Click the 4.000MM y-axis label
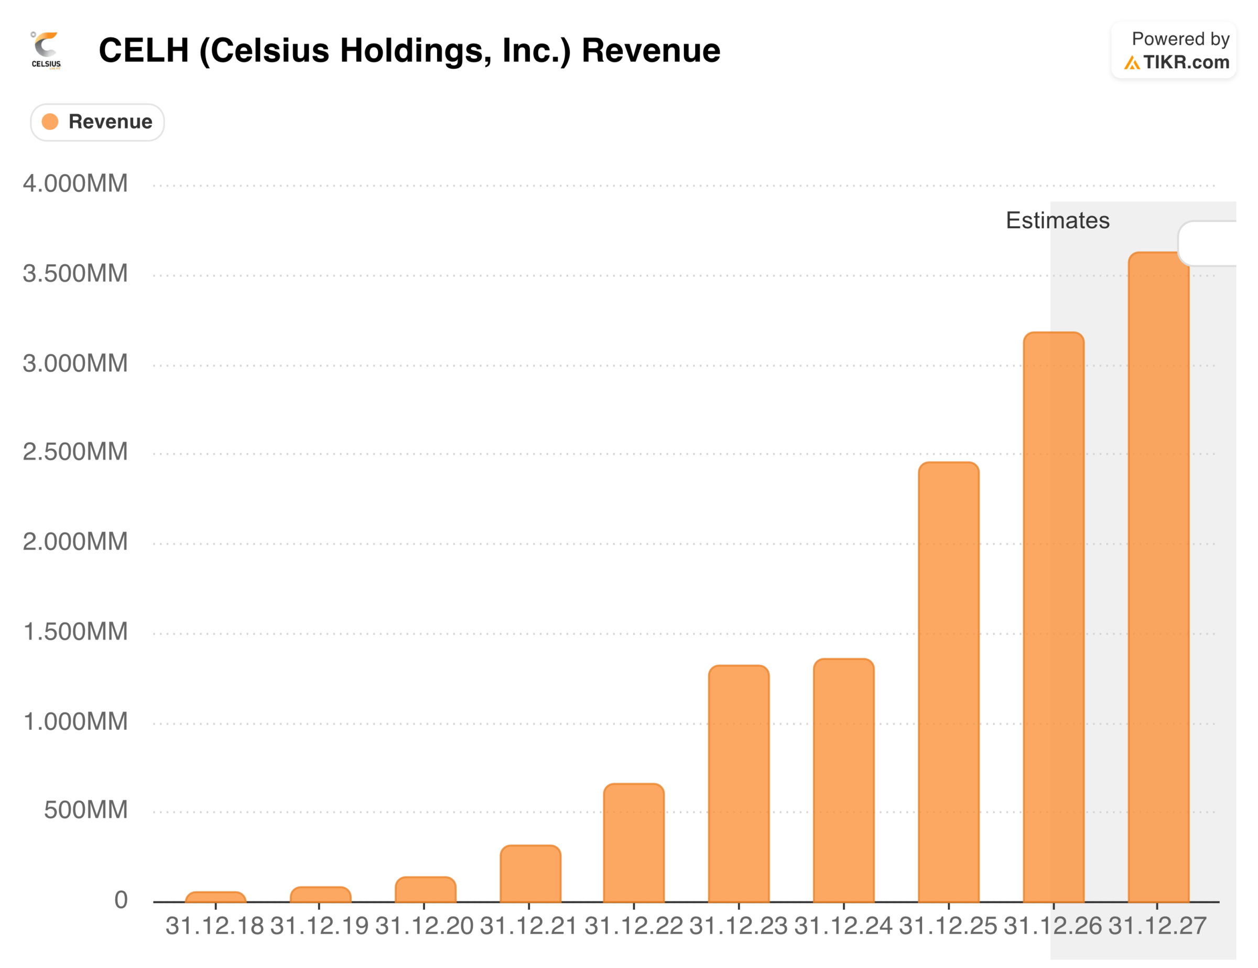The height and width of the screenshot is (968, 1258). 75,184
